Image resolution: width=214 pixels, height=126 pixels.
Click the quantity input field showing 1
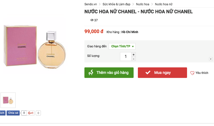pyautogui.click(x=126, y=56)
